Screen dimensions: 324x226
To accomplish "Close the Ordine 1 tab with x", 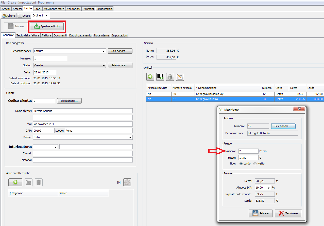I will click(x=46, y=15).
